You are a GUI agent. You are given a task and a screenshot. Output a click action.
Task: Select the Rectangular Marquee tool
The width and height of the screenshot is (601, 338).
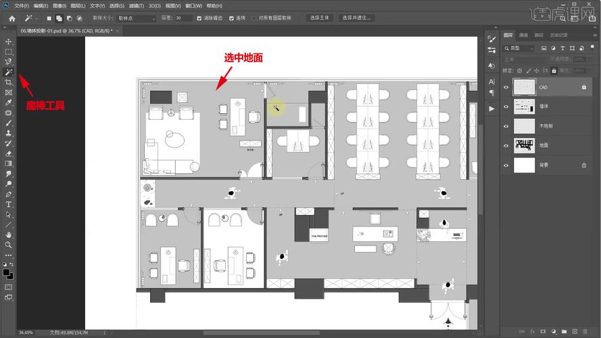(9, 51)
